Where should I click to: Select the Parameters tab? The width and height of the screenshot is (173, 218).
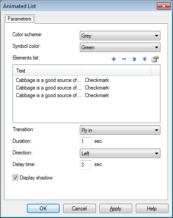(x=19, y=19)
